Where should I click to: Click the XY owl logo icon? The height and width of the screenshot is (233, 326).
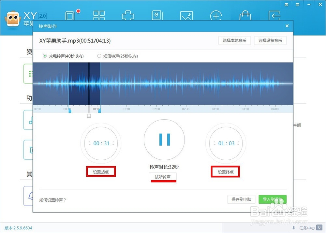click(x=13, y=19)
